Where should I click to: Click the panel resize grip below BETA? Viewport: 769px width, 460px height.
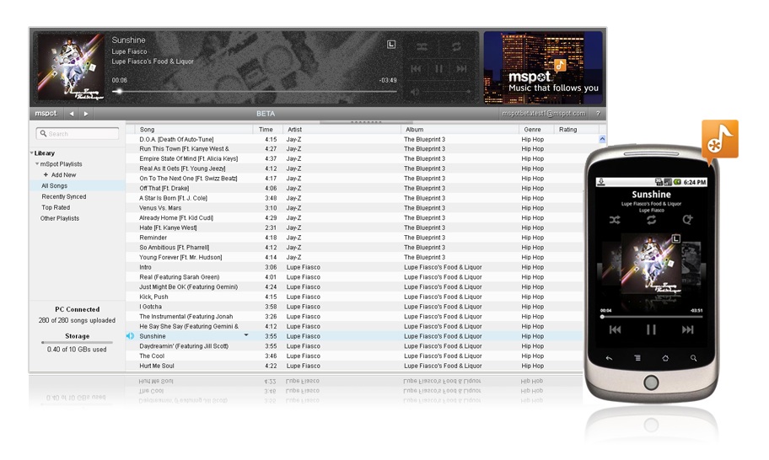pos(366,122)
